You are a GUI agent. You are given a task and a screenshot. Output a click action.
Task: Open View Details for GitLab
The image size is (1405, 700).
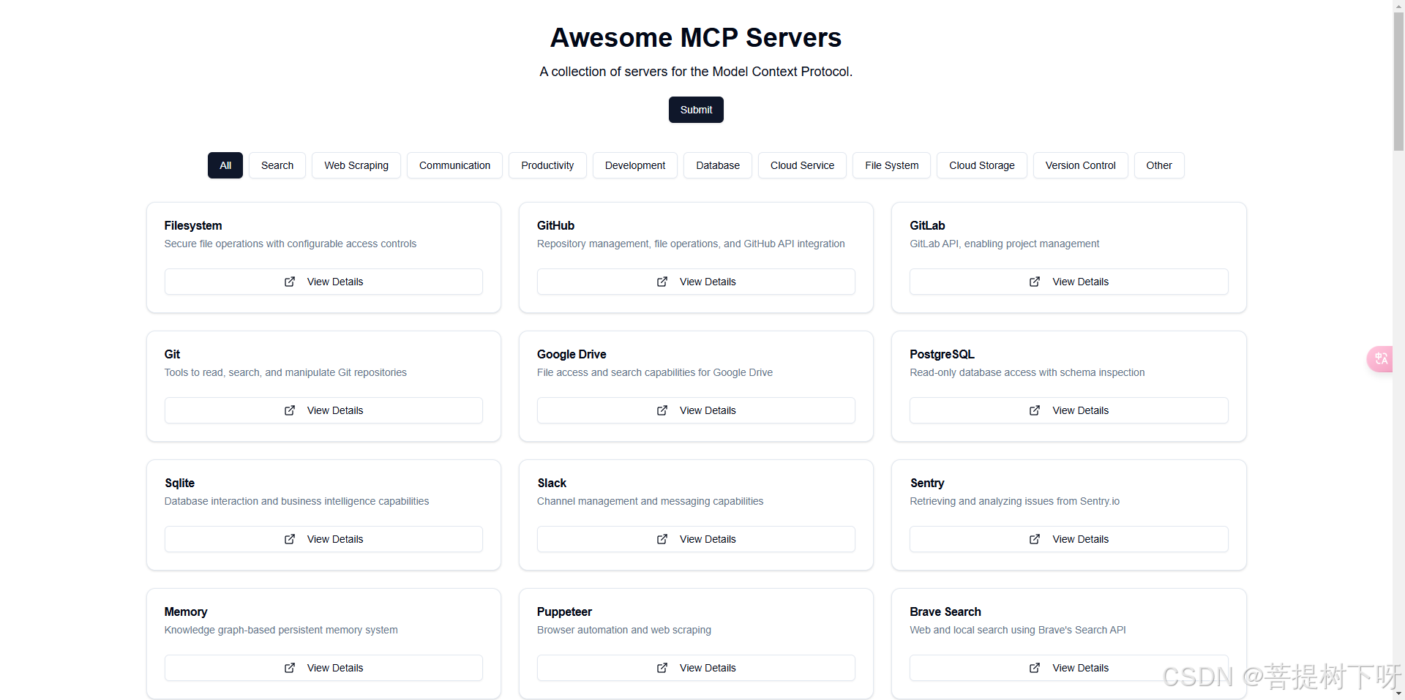point(1069,282)
